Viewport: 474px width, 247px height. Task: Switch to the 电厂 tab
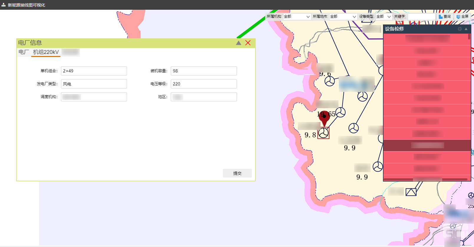(24, 52)
